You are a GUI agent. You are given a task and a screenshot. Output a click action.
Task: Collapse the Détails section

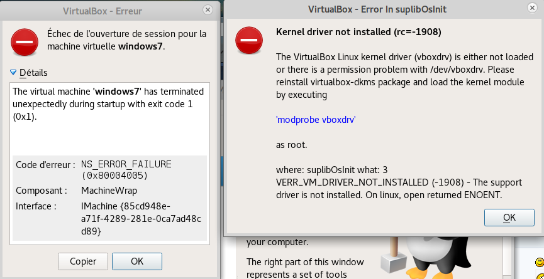click(x=15, y=73)
